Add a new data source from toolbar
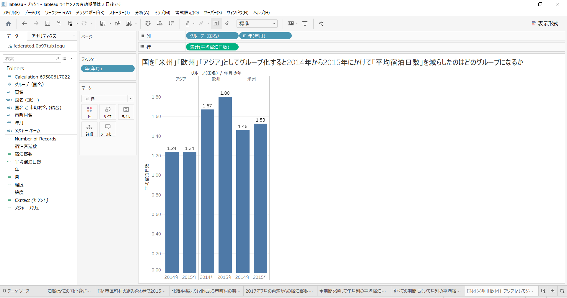Screen dimensions: 567x298 [59, 24]
